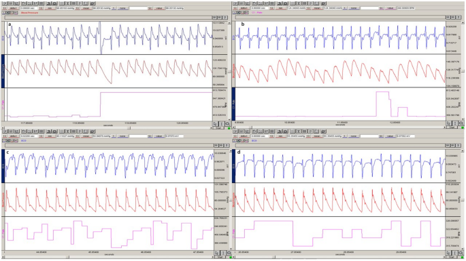Click question mark marker button in window b
The width and height of the screenshot is (466, 261).
coord(459,18)
